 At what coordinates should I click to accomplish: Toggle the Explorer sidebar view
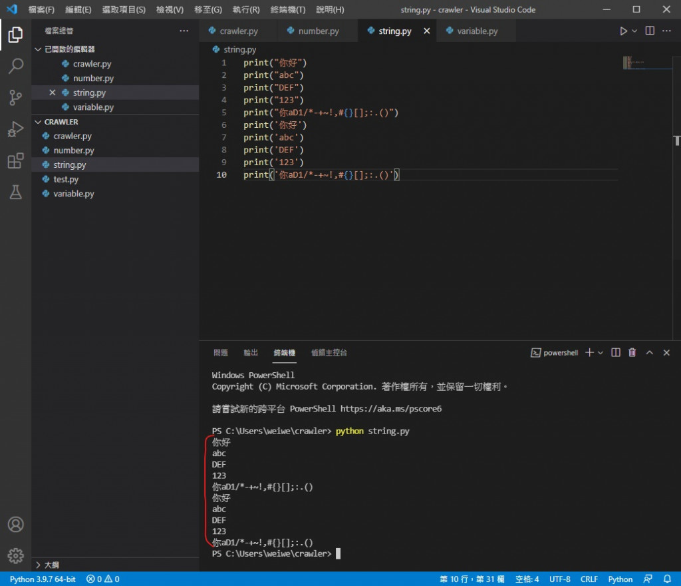click(15, 35)
